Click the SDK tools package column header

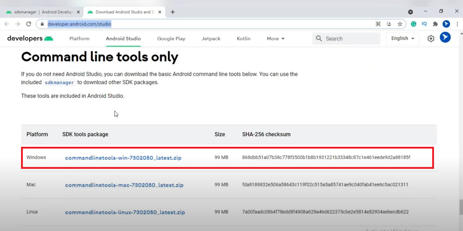pos(85,134)
